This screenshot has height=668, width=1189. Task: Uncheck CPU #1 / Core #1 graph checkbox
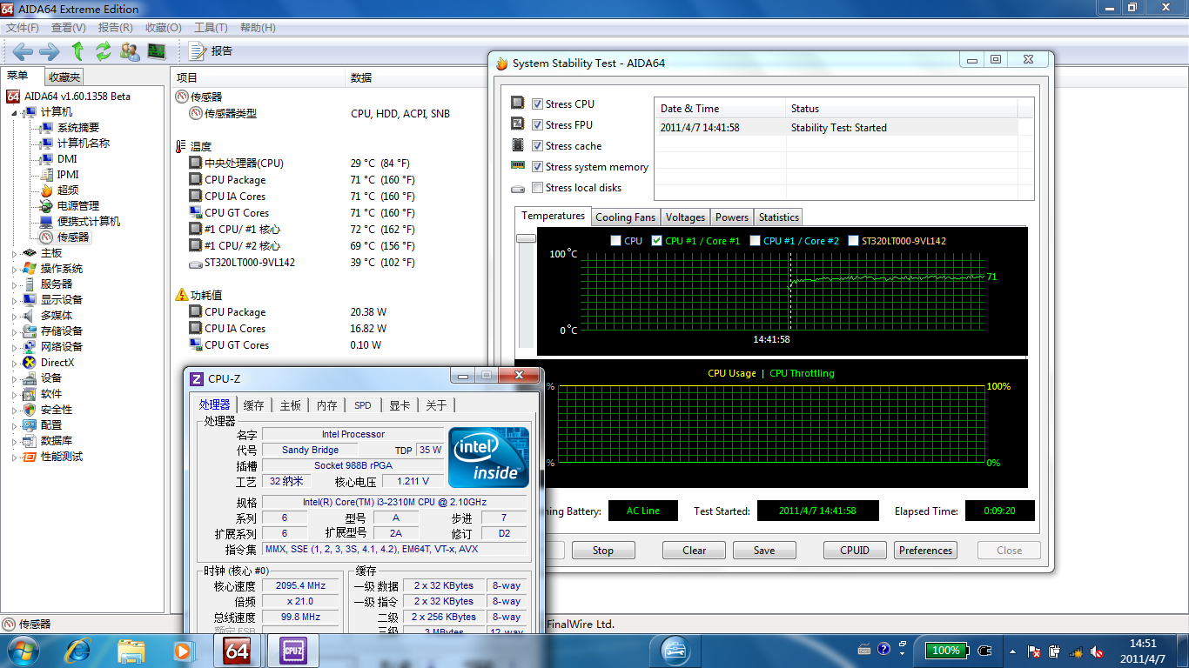[657, 241]
